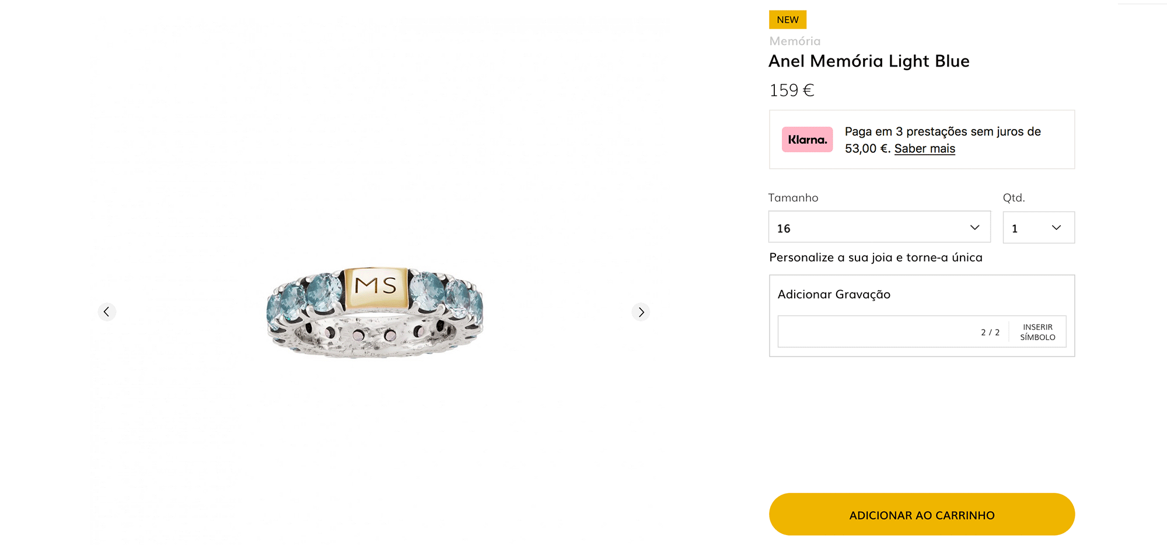Go to the previous product image

[107, 312]
